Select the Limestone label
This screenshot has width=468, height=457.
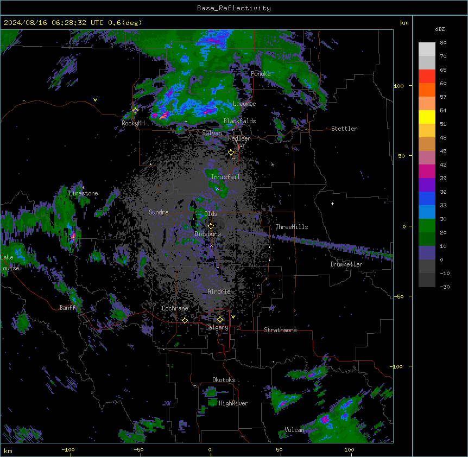(x=83, y=193)
